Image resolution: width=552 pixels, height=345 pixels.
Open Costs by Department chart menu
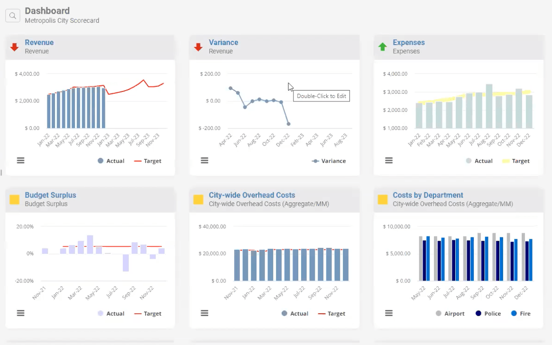[389, 313]
